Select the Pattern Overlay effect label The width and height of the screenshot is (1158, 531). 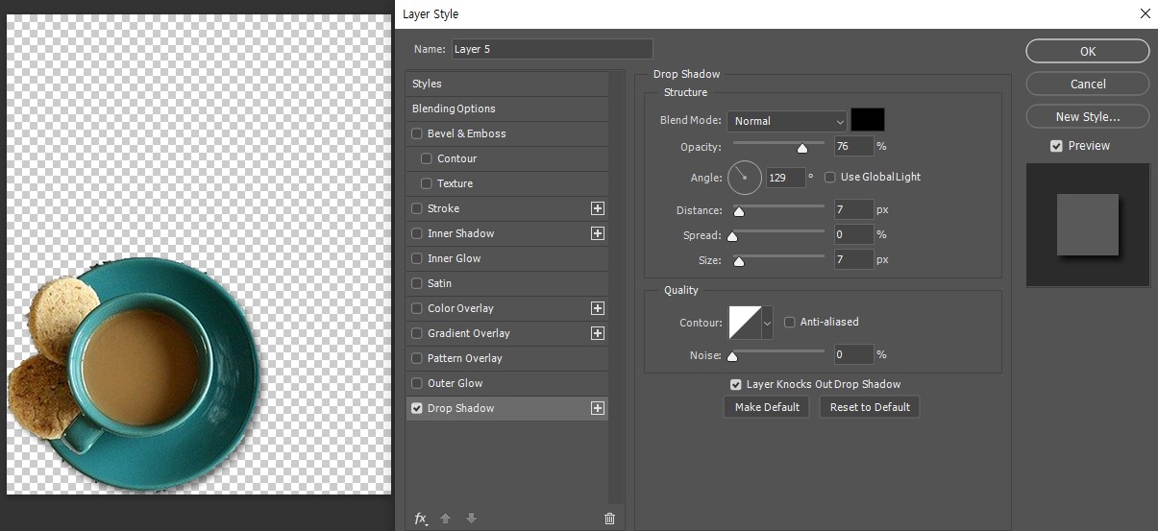click(465, 358)
